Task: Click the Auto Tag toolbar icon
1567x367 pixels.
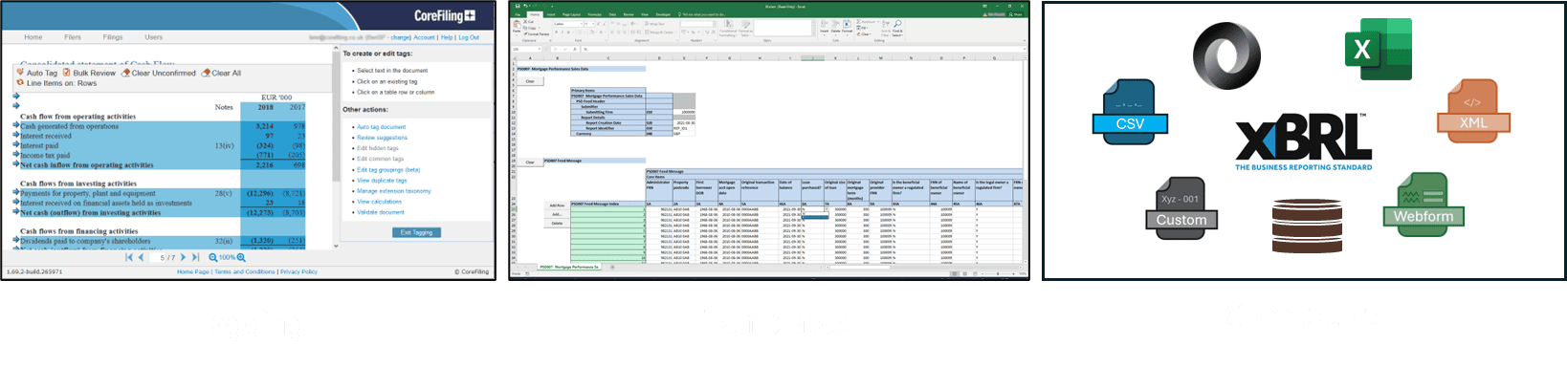Action: [20, 73]
